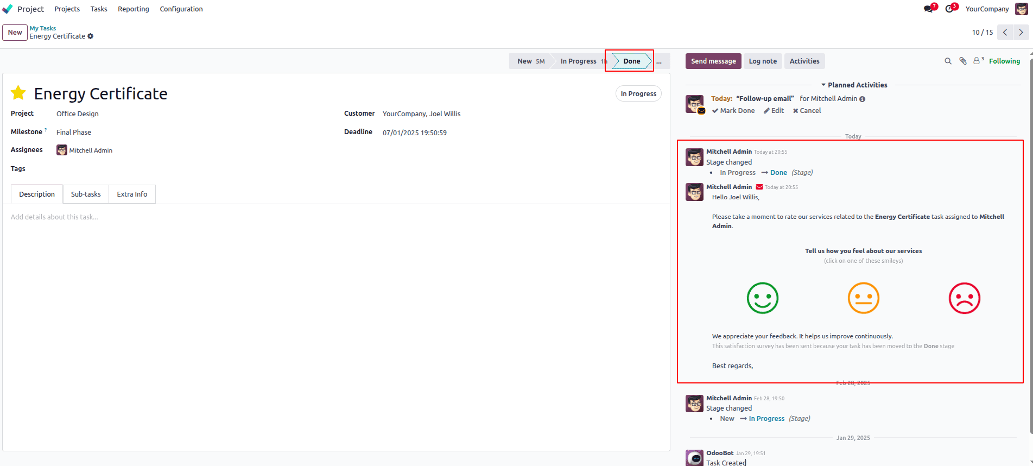Cancel the Follow-up email activity
The height and width of the screenshot is (466, 1033).
(807, 111)
